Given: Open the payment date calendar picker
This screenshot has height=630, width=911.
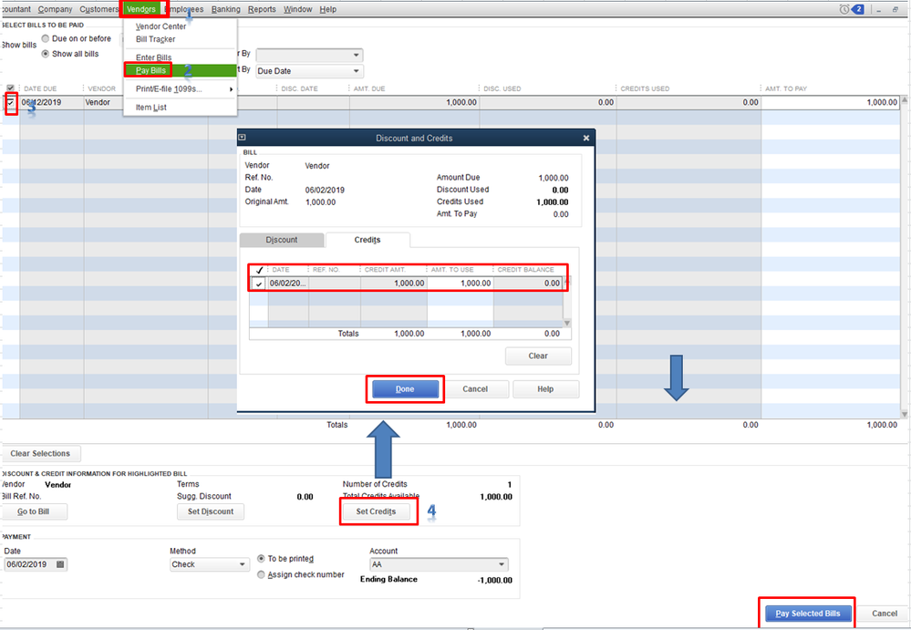Looking at the screenshot, I should coord(60,564).
